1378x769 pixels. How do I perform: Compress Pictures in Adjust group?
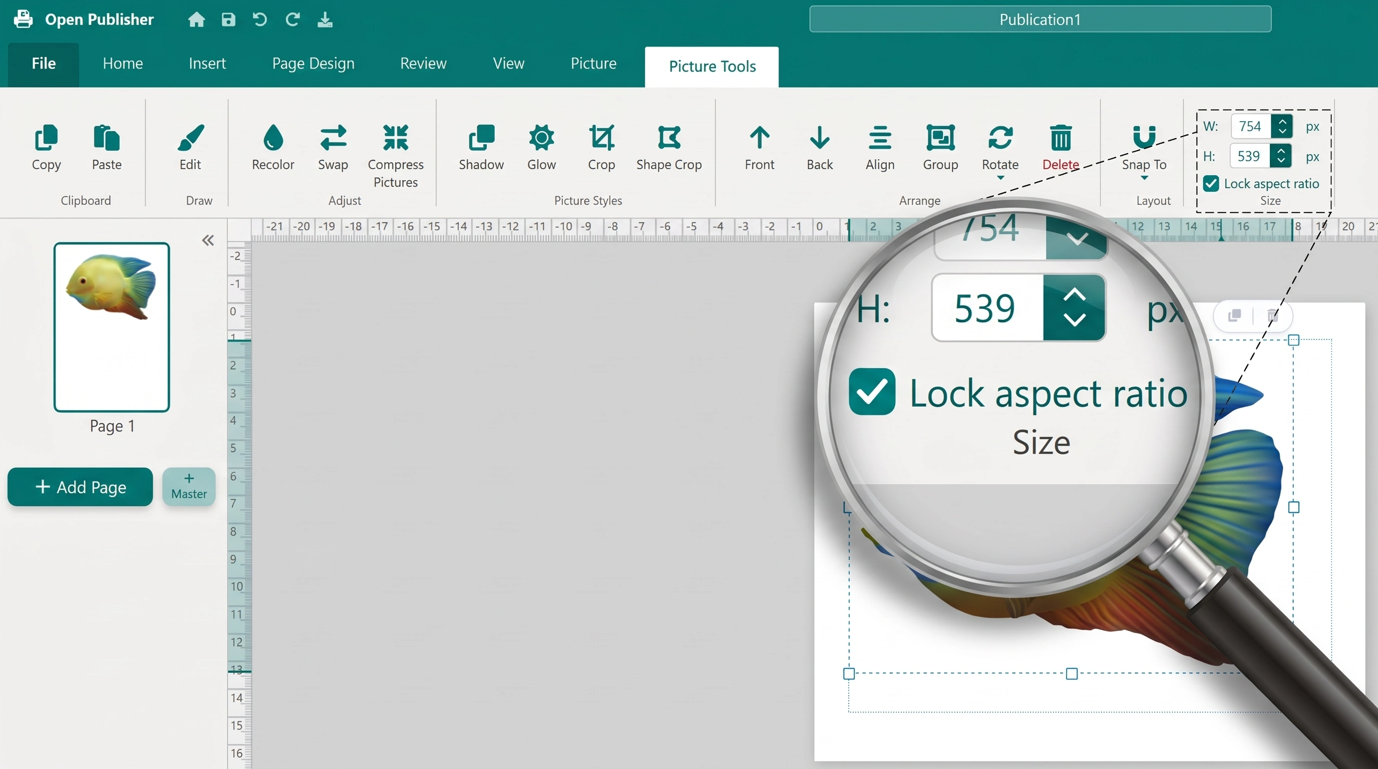[395, 156]
